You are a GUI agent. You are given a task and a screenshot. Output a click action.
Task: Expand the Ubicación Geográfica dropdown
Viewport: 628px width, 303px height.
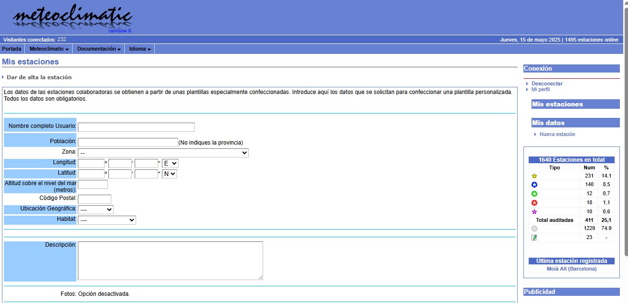point(96,209)
